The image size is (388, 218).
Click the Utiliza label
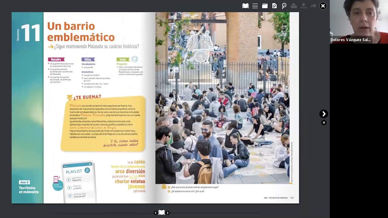click(x=88, y=59)
